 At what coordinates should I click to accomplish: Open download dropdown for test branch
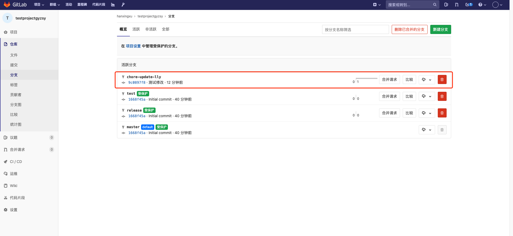427,96
